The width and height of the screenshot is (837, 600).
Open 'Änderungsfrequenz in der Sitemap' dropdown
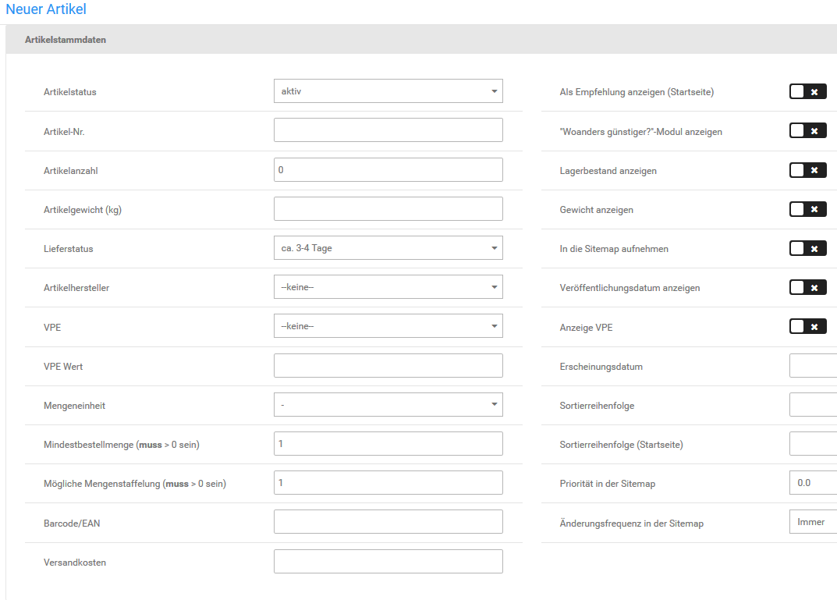pyautogui.click(x=812, y=522)
